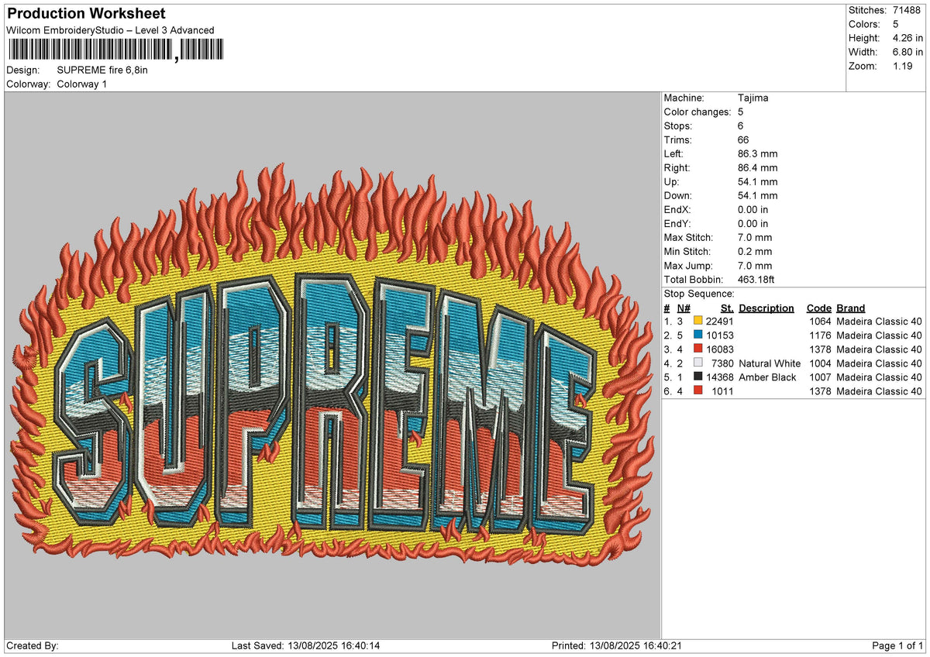Click code 1378 in the 1011 row
Image resolution: width=930 pixels, height=657 pixels.
[x=820, y=391]
